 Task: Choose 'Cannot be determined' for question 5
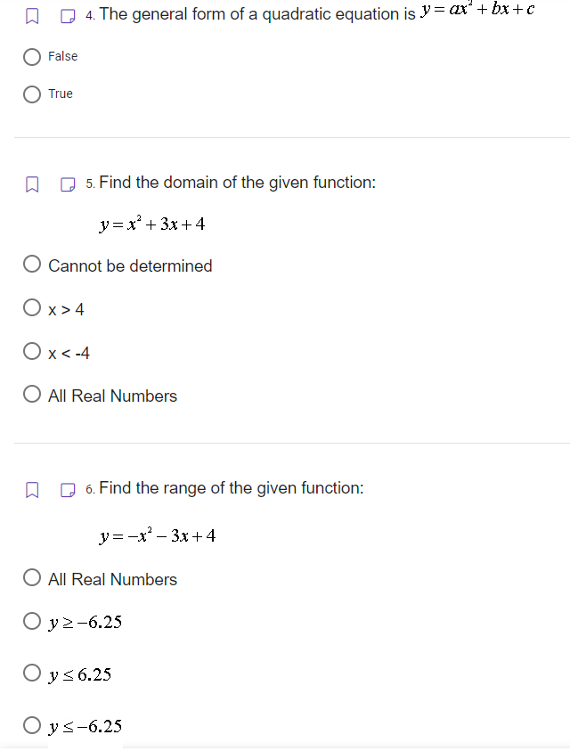[31, 265]
